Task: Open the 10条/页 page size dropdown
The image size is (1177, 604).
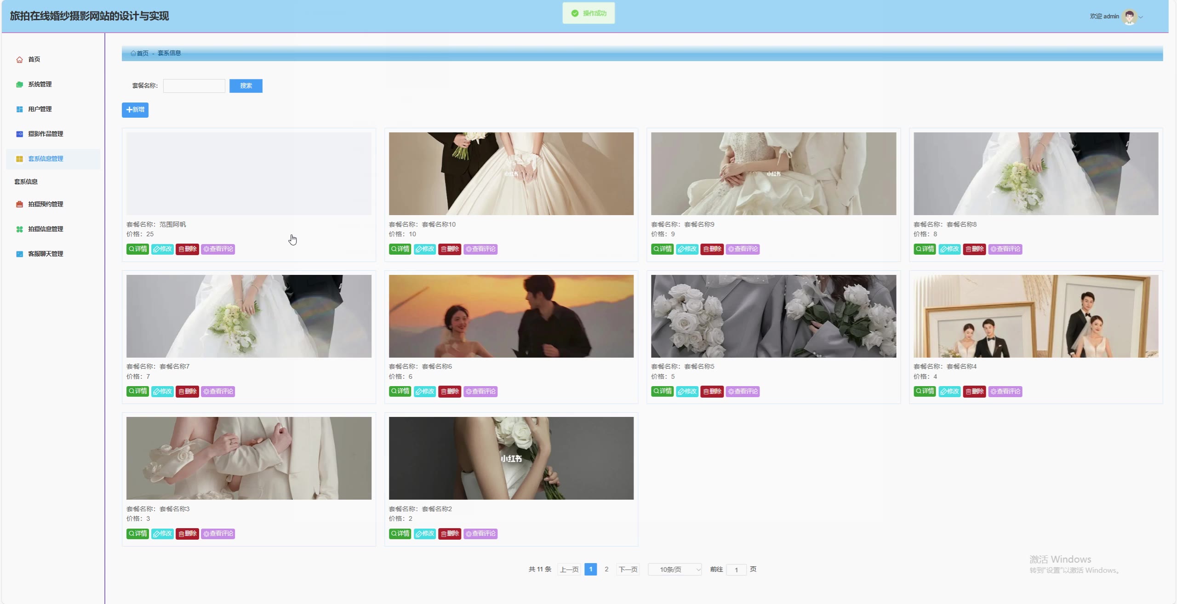Action: (x=674, y=570)
